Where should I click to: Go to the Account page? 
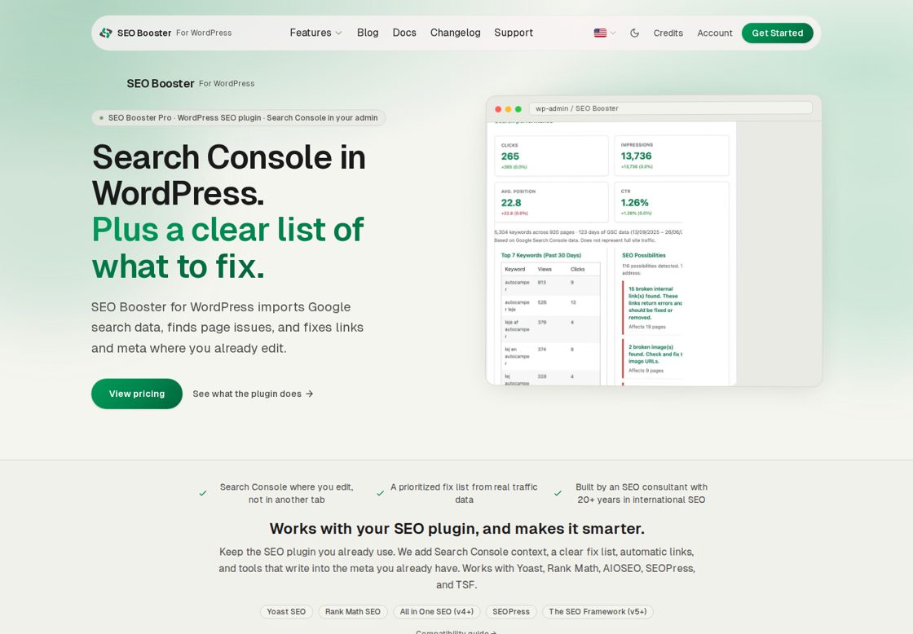714,33
